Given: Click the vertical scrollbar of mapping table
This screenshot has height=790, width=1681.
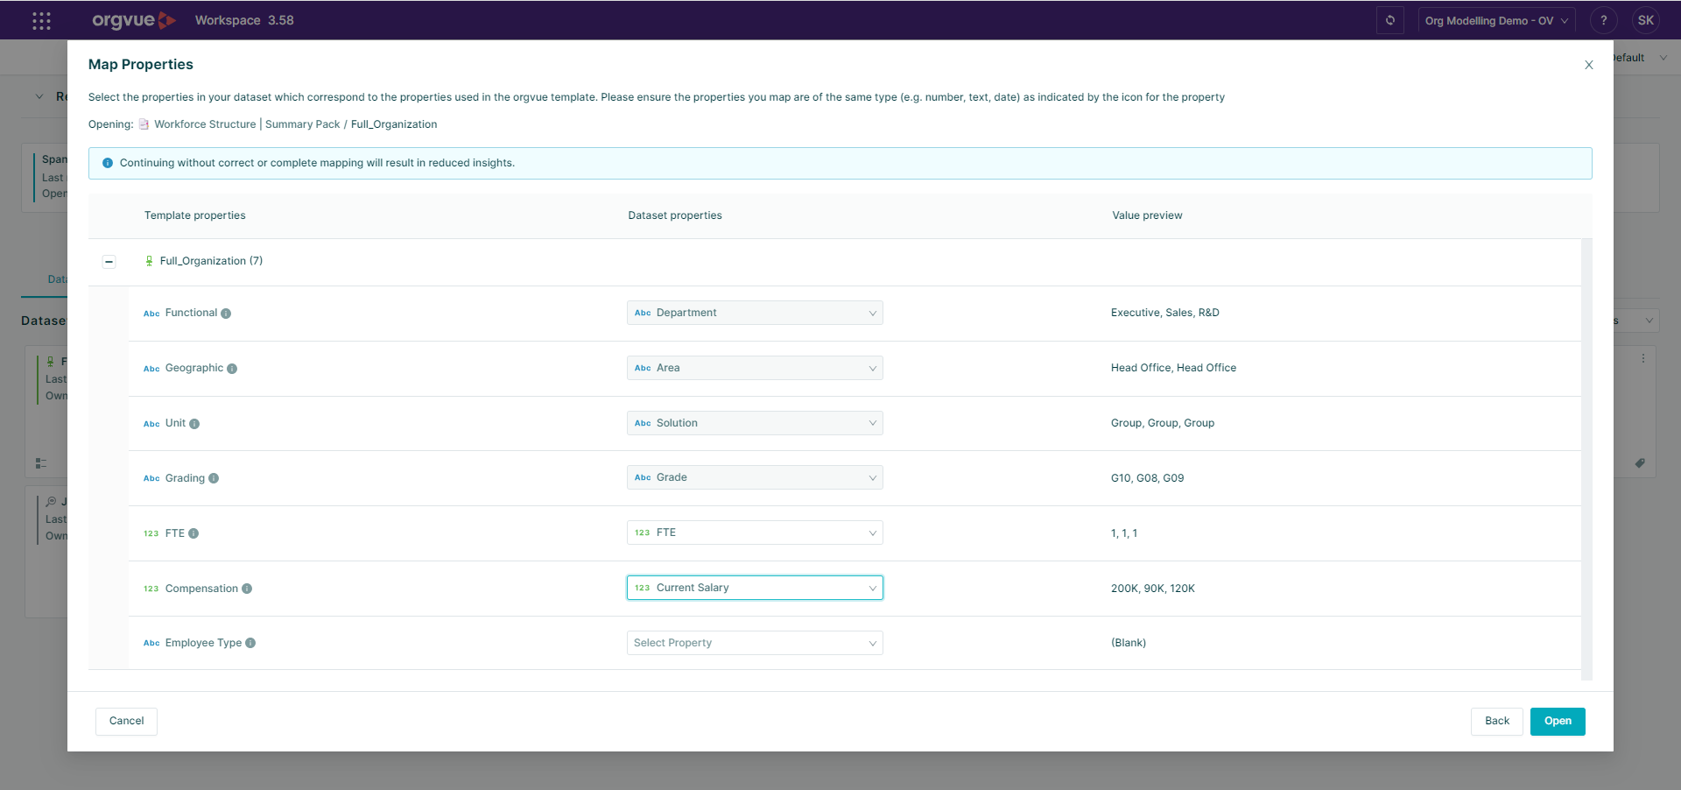Looking at the screenshot, I should coord(1586,455).
